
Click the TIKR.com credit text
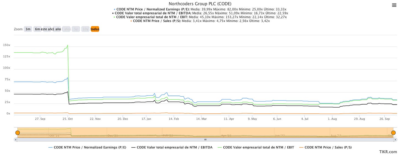[x=388, y=152]
